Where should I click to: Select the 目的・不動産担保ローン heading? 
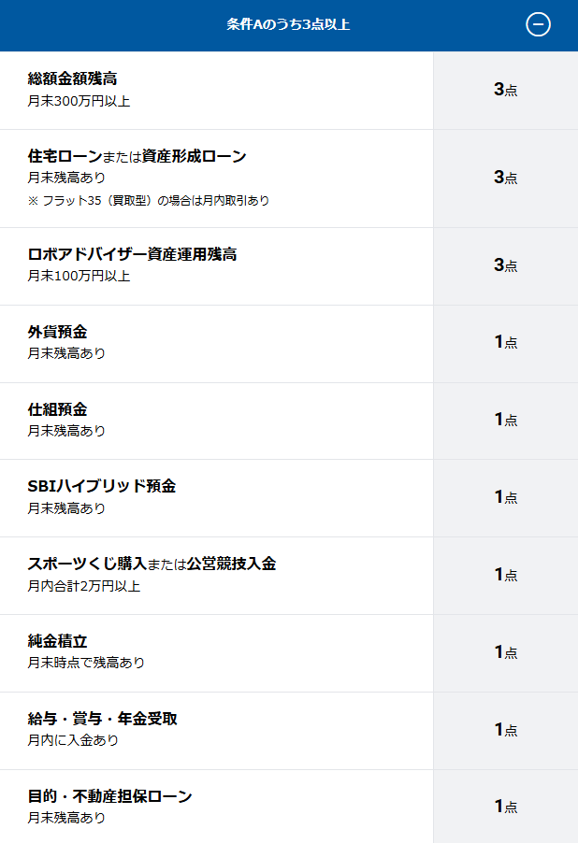point(109,797)
